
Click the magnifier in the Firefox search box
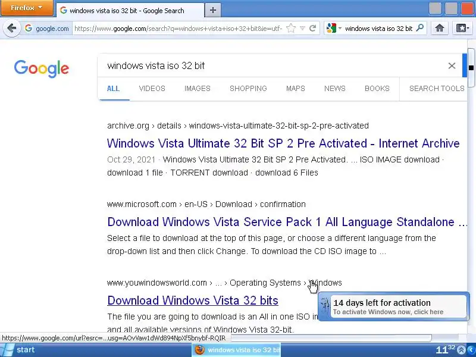[x=420, y=28]
